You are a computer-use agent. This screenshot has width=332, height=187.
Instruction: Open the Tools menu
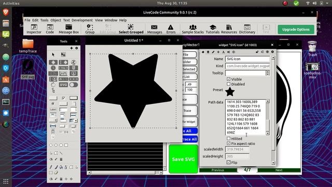(x=44, y=20)
